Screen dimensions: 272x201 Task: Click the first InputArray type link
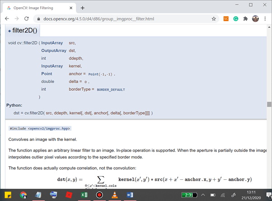52,43
